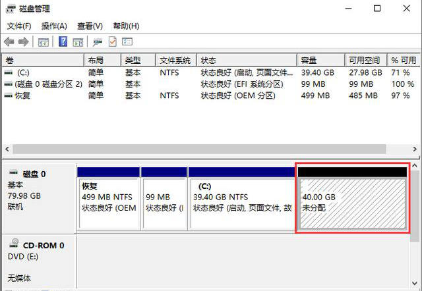Image resolution: width=422 pixels, height=291 pixels.
Task: Click the 27.98 GB free space cell
Action: tap(365, 72)
